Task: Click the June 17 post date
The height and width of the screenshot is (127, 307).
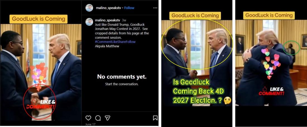Action: 90,124
